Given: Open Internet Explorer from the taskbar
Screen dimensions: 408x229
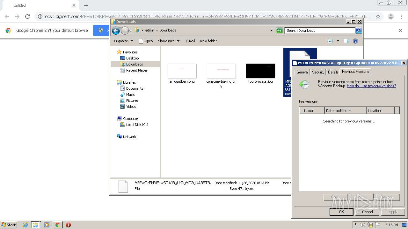Looking at the screenshot, I should 25,225.
